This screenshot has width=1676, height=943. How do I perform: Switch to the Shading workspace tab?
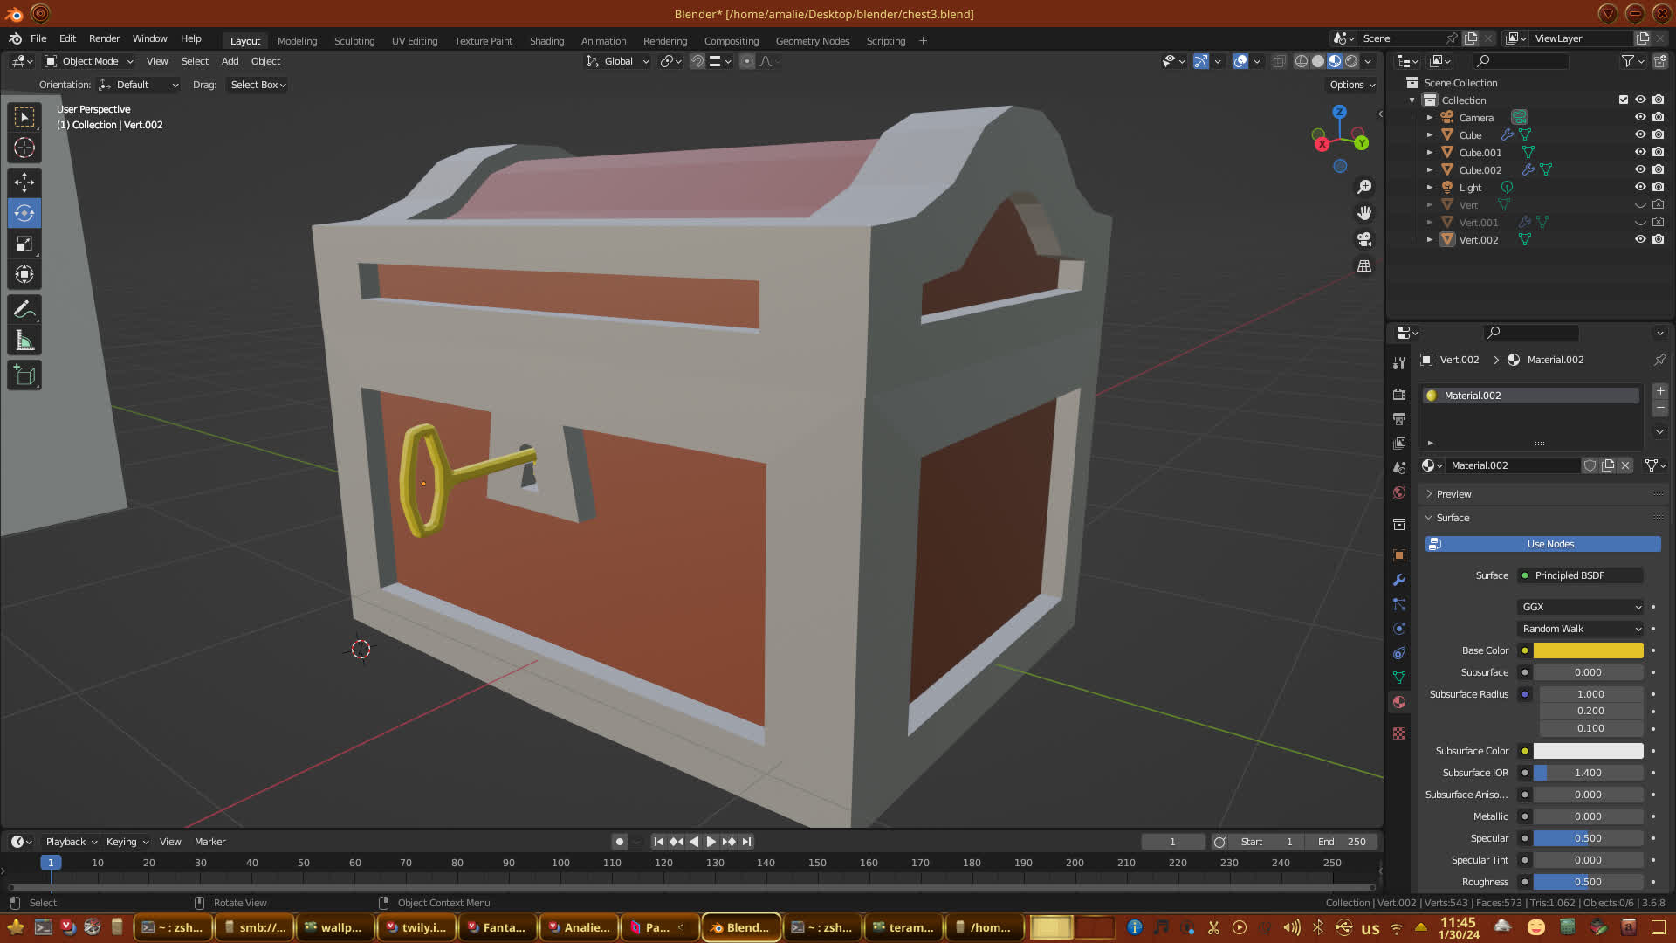(546, 41)
